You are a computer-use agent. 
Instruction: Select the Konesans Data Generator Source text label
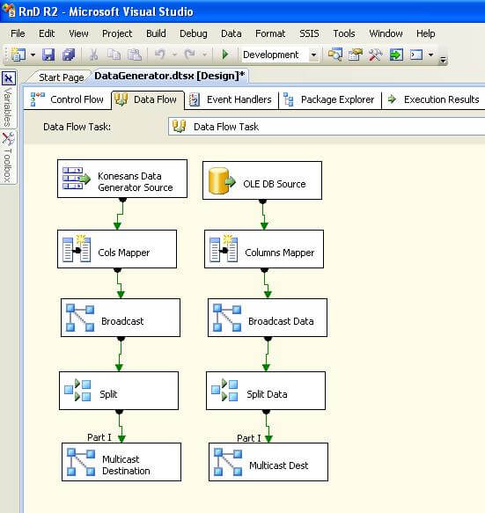pyautogui.click(x=136, y=181)
